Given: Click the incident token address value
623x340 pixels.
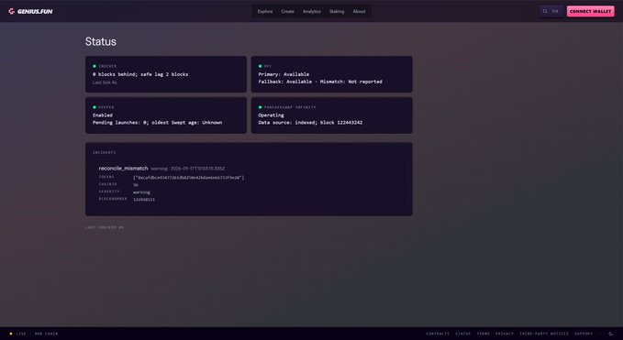Looking at the screenshot, I should click(189, 178).
